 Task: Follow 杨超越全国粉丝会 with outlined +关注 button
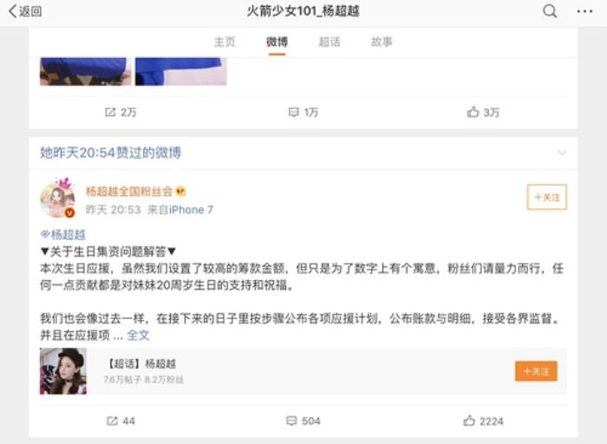(x=546, y=197)
